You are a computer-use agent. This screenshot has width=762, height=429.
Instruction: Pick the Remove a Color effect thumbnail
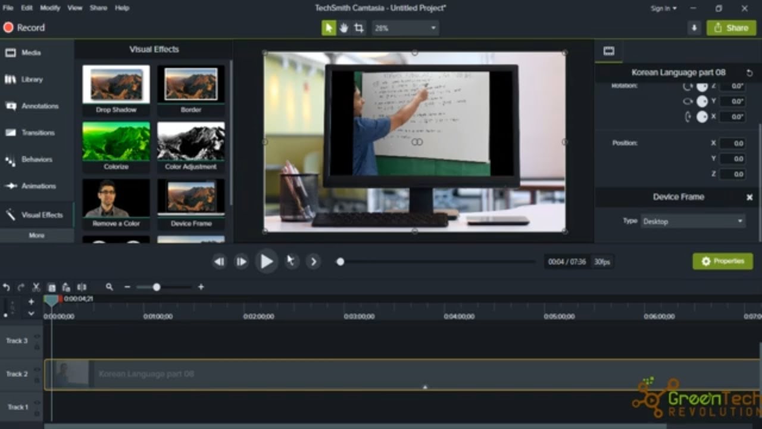click(116, 198)
